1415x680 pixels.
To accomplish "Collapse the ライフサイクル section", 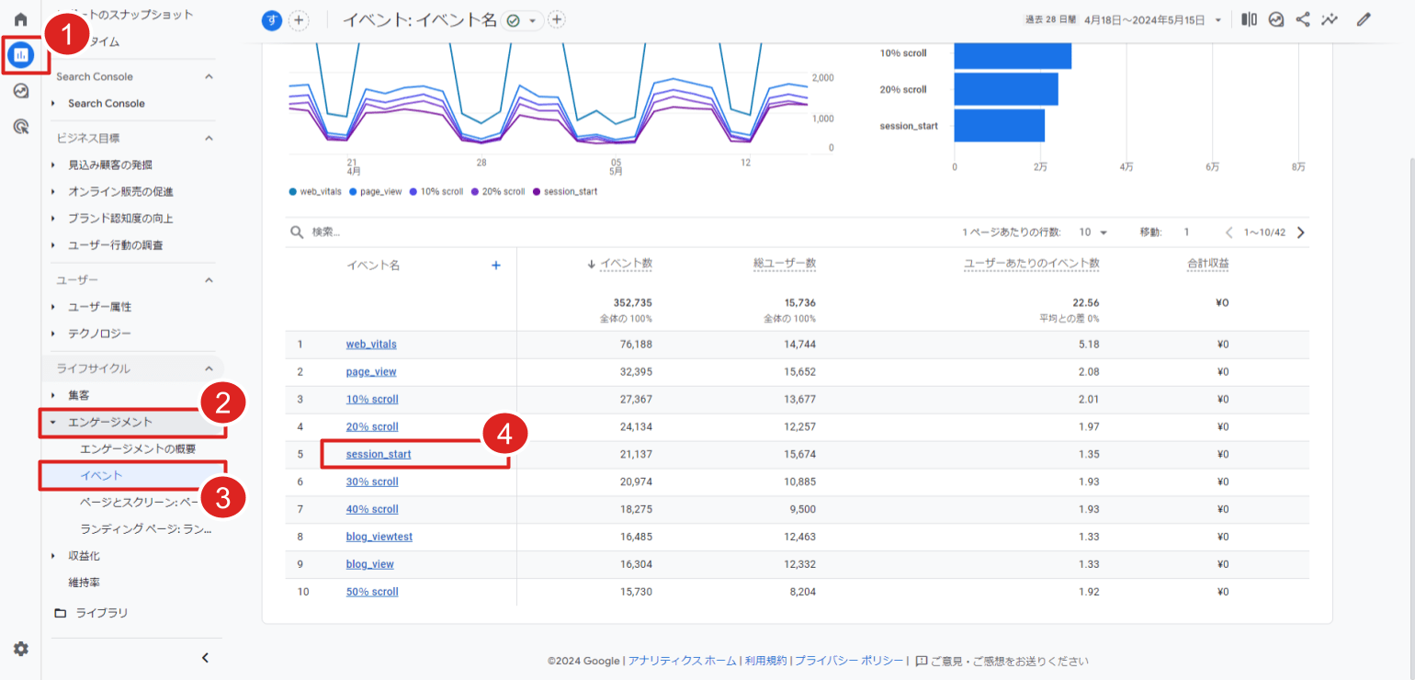I will tap(209, 368).
